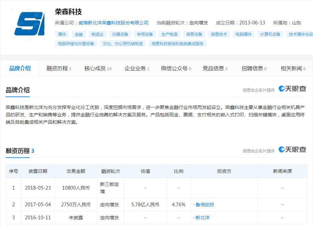Select the 硬件 industry tag
Screen dimensions: 313x227
click(62, 34)
